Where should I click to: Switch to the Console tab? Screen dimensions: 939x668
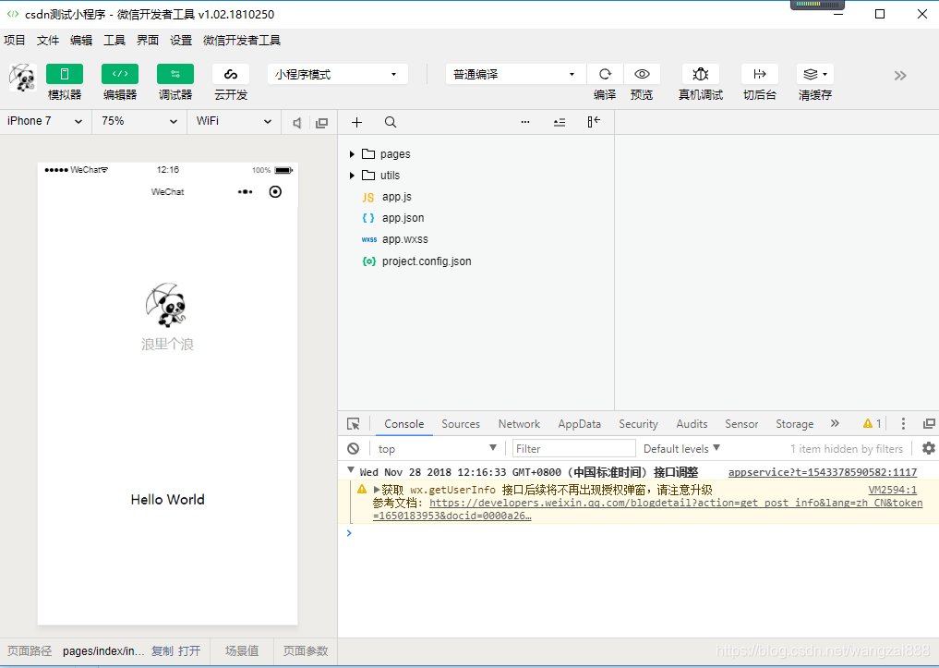click(x=404, y=424)
